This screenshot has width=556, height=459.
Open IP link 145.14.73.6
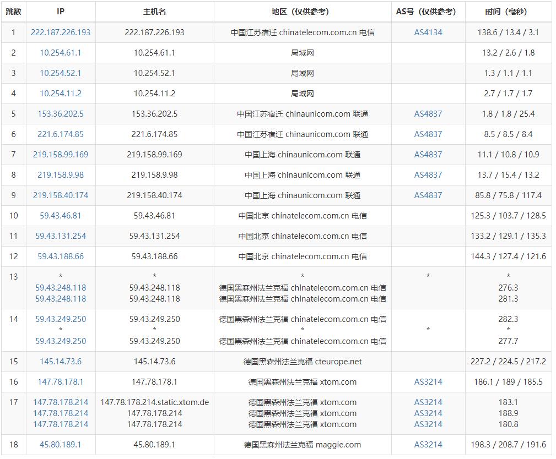[x=61, y=362]
